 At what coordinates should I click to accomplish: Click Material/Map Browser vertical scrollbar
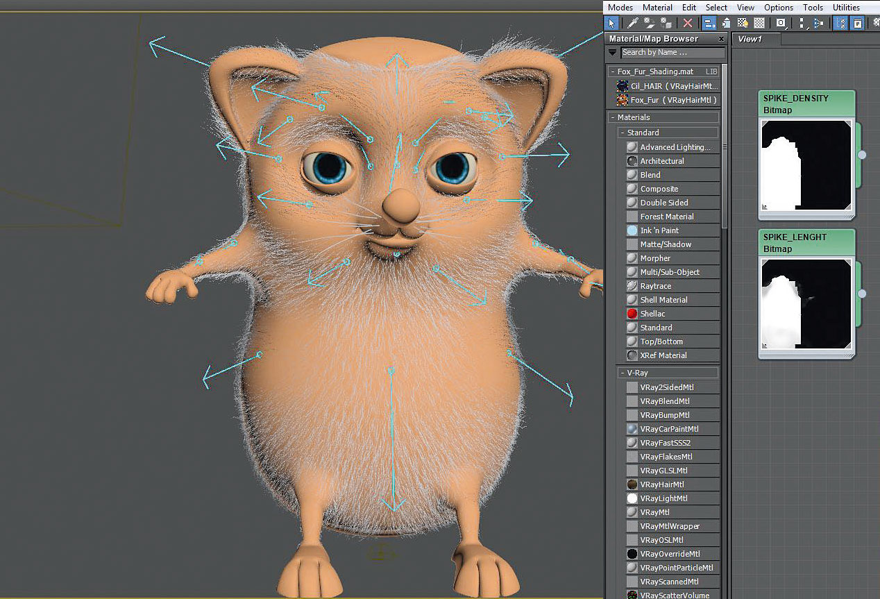tap(724, 146)
